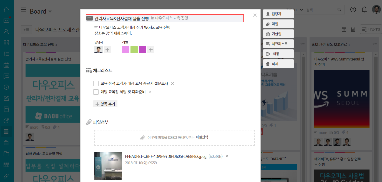
Task: Expand the Board title dropdown
Action: coord(50,11)
